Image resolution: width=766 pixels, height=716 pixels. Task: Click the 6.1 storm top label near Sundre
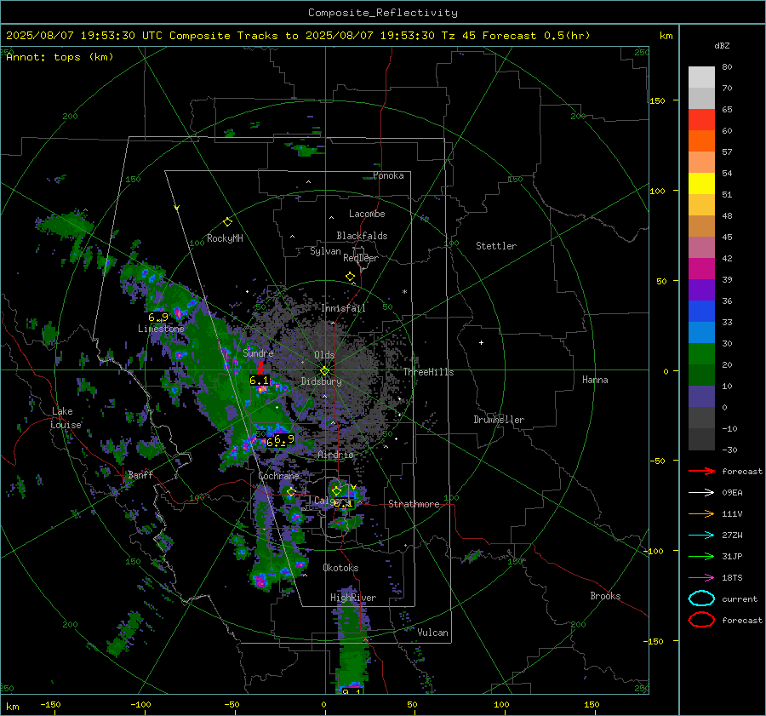coord(259,381)
